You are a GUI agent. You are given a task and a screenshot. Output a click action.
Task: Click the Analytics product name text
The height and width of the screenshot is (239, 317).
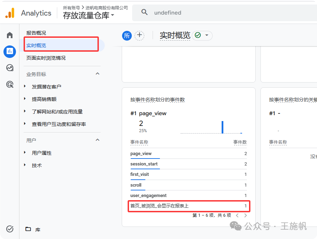point(36,13)
